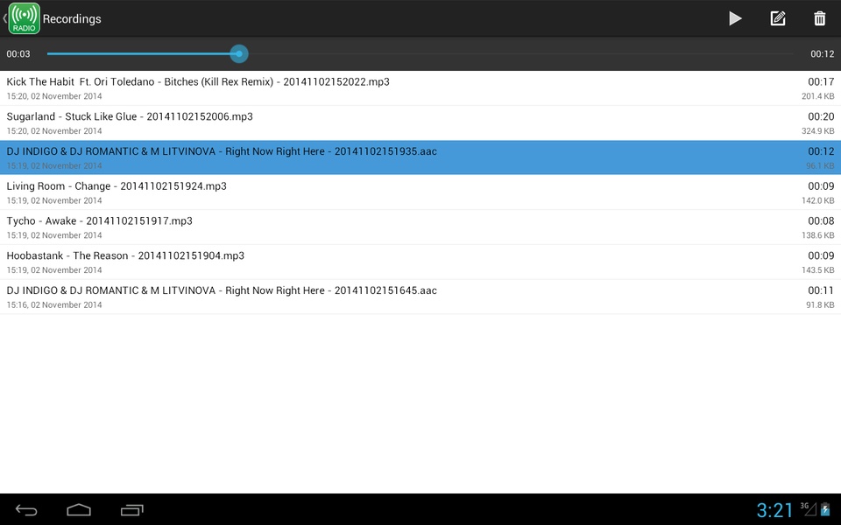Tap the 91.8 KB file size

820,305
